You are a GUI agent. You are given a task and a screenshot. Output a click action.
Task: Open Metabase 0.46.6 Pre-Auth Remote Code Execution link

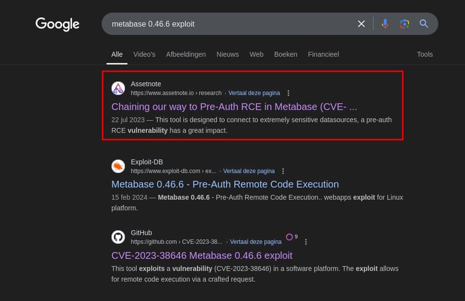[225, 184]
